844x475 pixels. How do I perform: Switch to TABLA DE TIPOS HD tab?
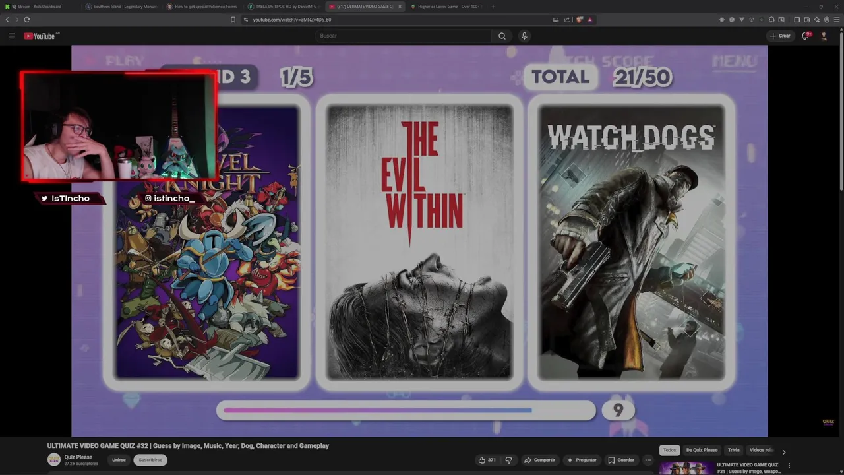pos(284,7)
